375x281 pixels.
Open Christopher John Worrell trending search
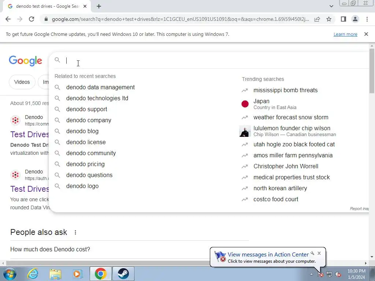click(286, 166)
